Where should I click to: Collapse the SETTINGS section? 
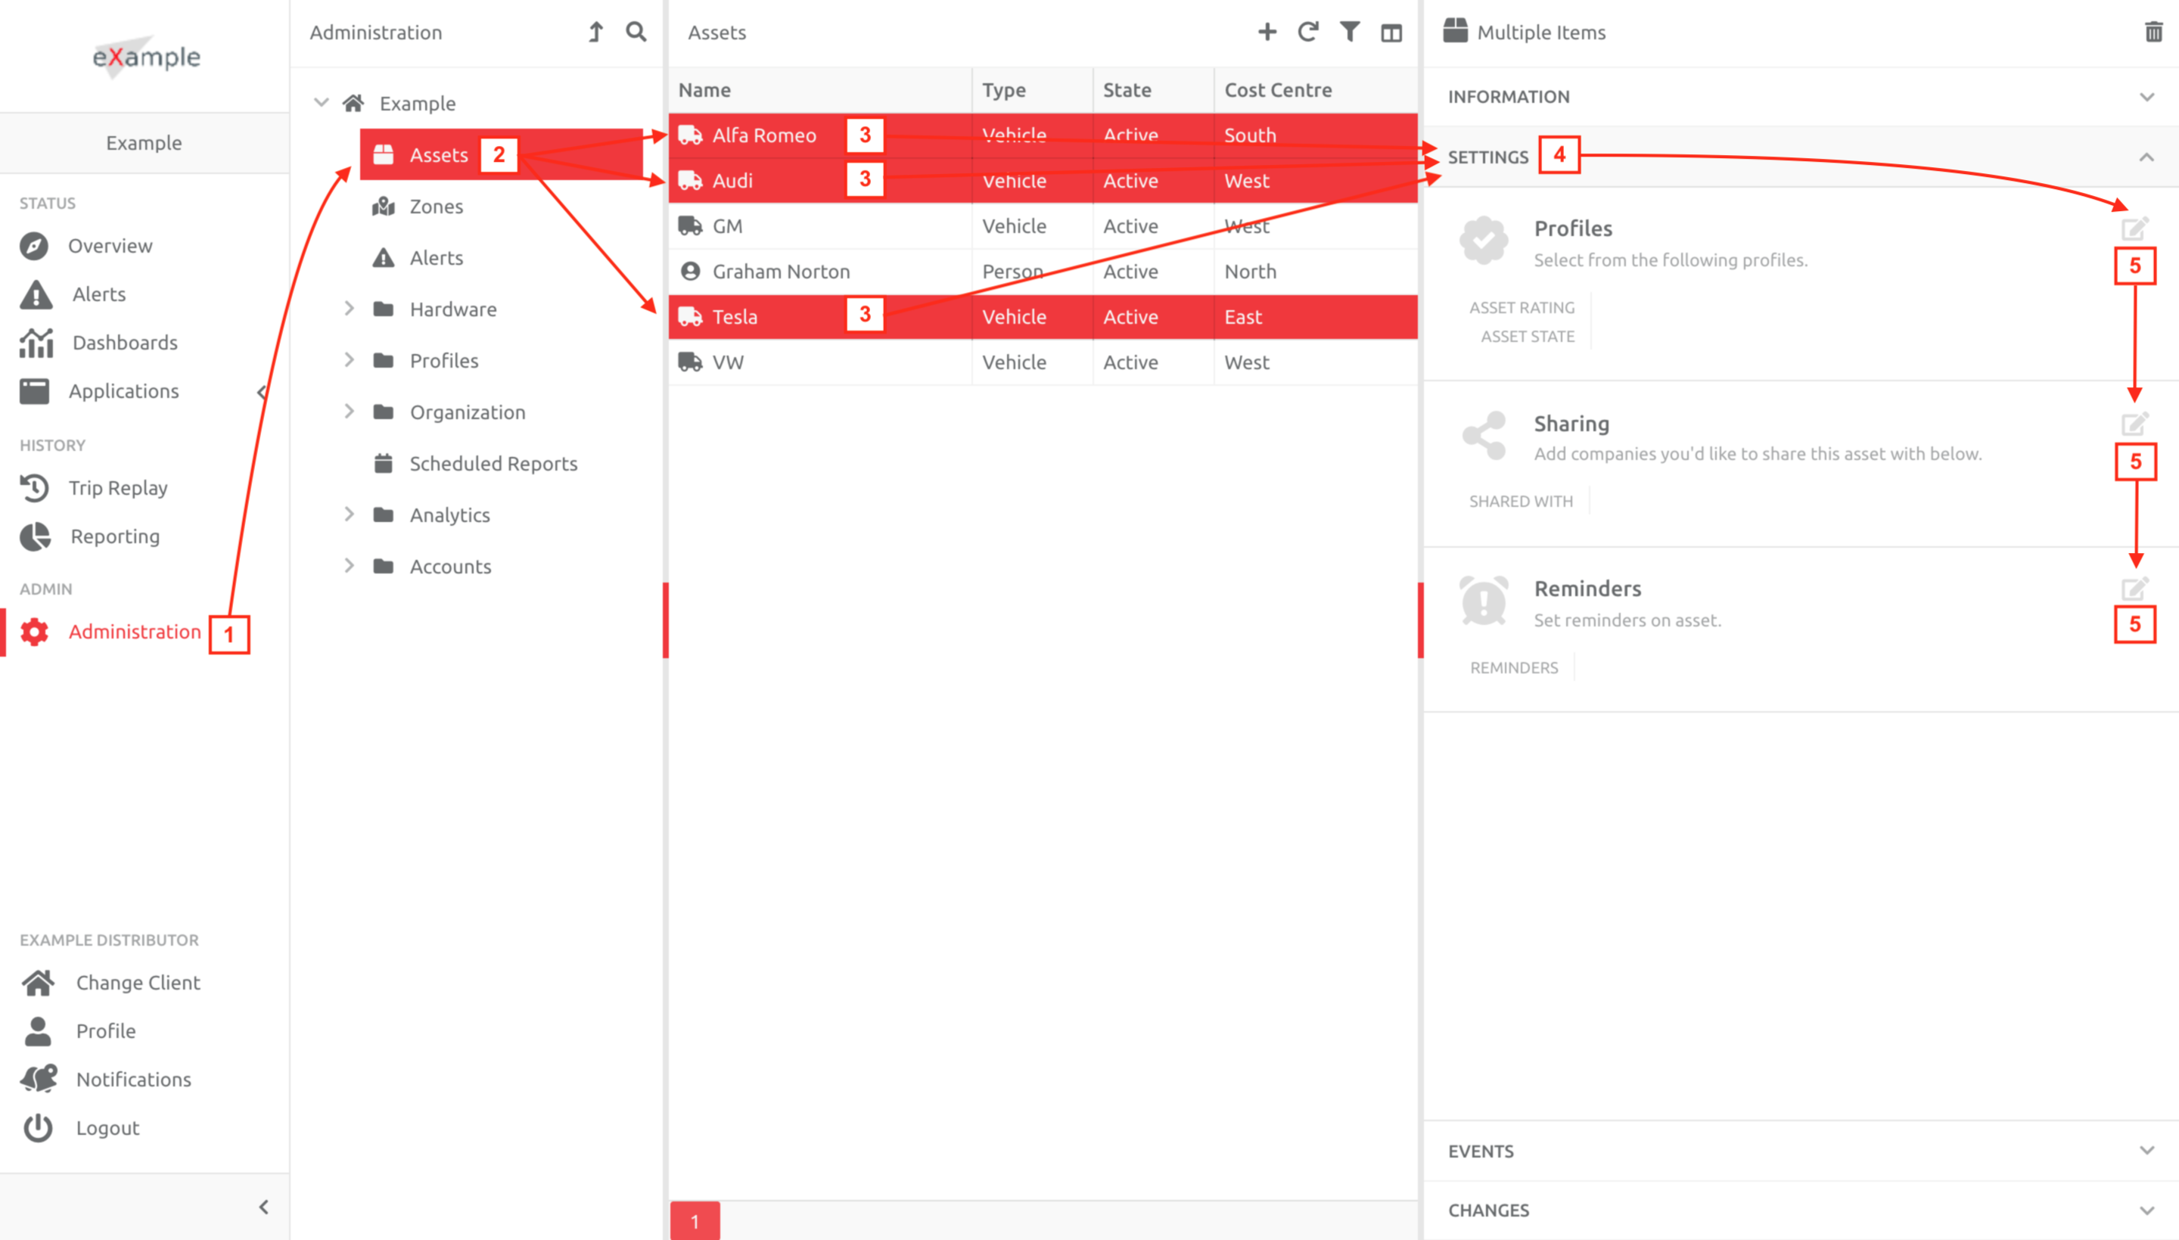click(x=2146, y=157)
